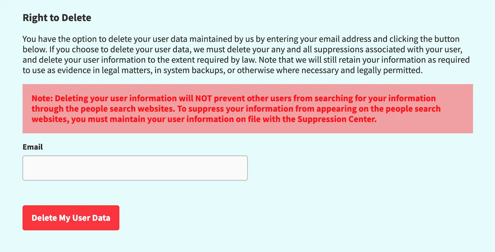Click the Right to Delete heading
This screenshot has width=495, height=252.
coord(57,17)
